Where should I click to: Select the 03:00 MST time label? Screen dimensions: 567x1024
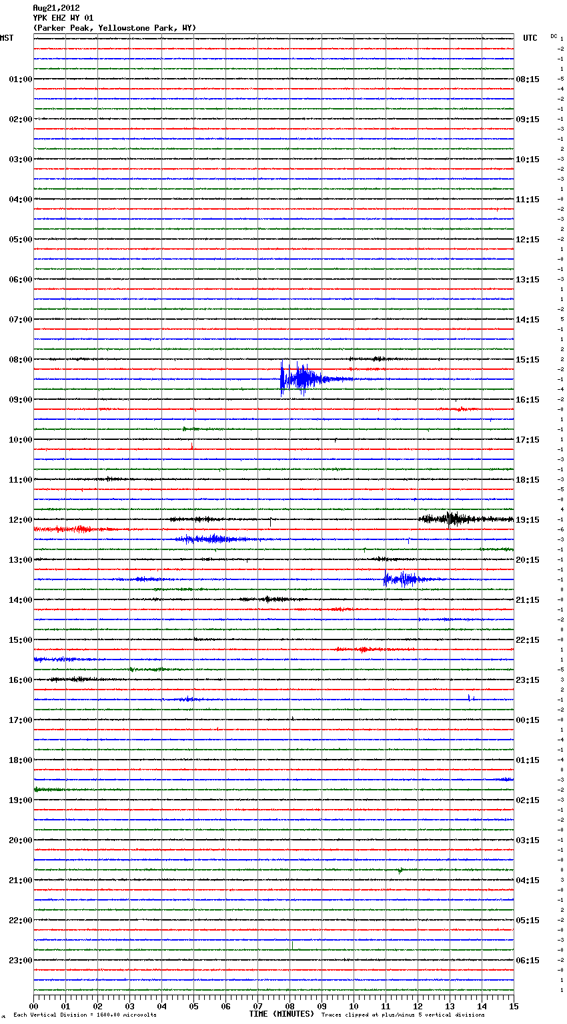[x=20, y=160]
